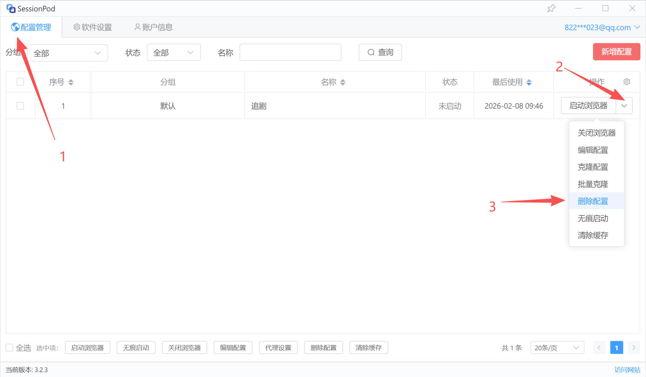Choose 克隆配置 from the dropdown menu
The width and height of the screenshot is (646, 377).
[593, 167]
